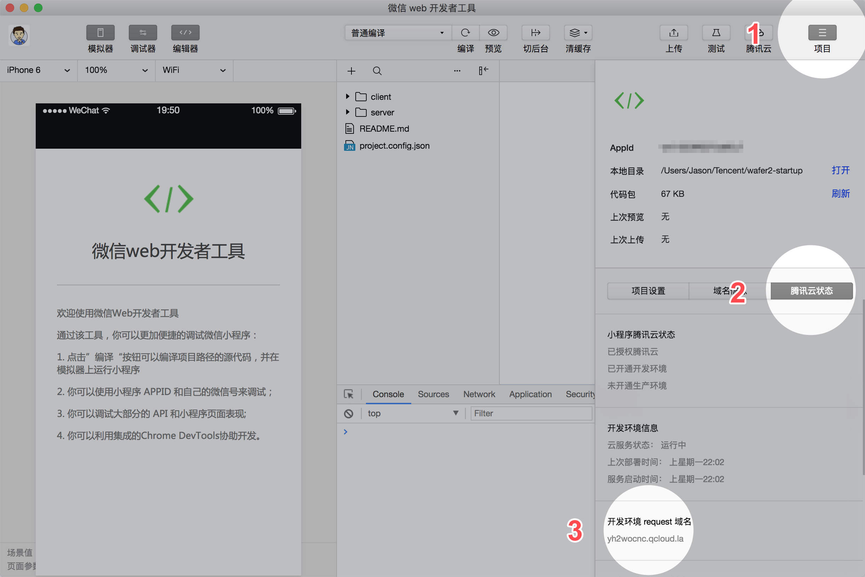
Task: Open the project (项目) menu icon
Action: [x=822, y=33]
